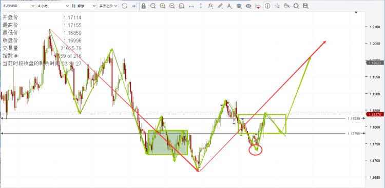Click the horizontal stretch arrows tool

(x=191, y=6)
